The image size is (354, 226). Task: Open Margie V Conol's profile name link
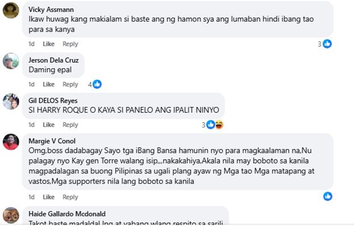click(52, 141)
